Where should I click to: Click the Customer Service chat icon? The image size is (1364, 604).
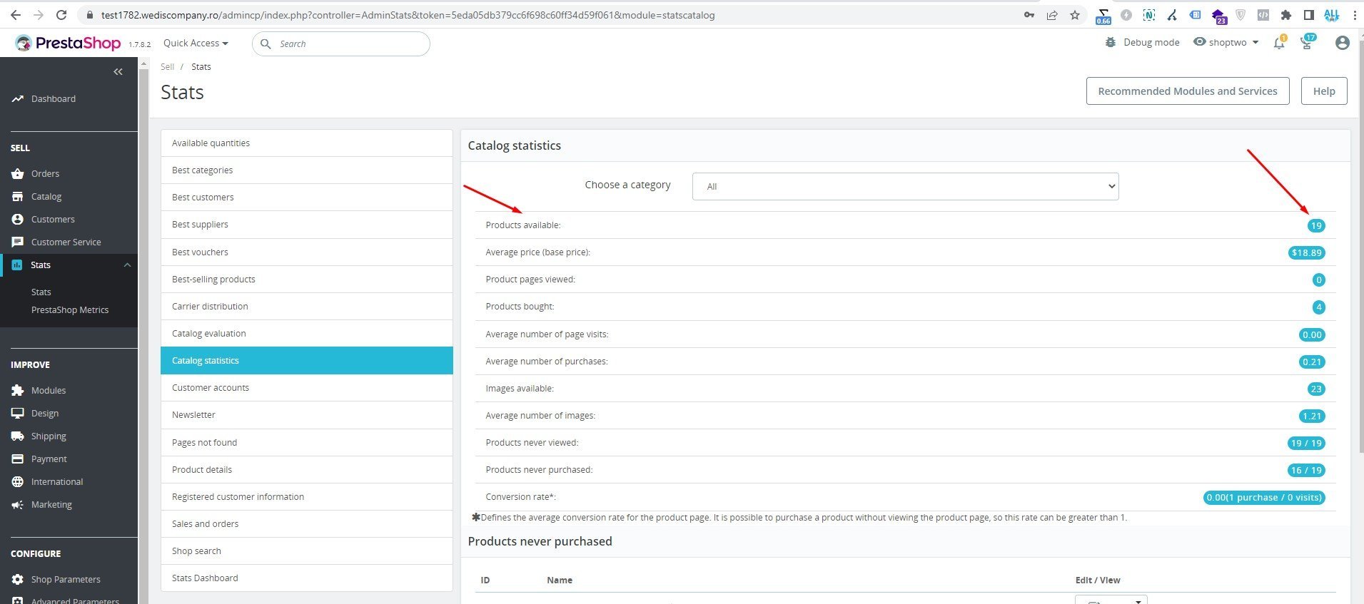click(18, 242)
